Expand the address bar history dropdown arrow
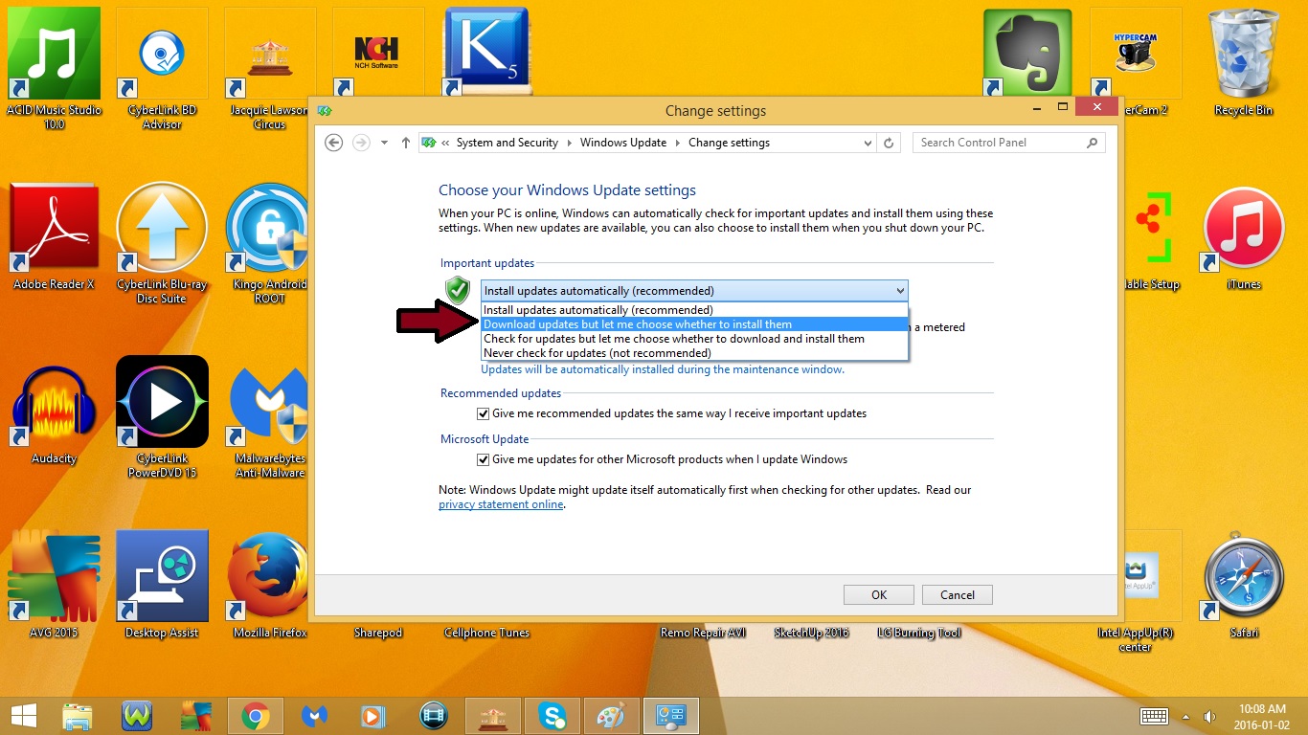 (x=868, y=143)
